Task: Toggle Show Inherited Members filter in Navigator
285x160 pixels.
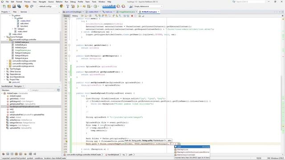Action: [x=3, y=154]
